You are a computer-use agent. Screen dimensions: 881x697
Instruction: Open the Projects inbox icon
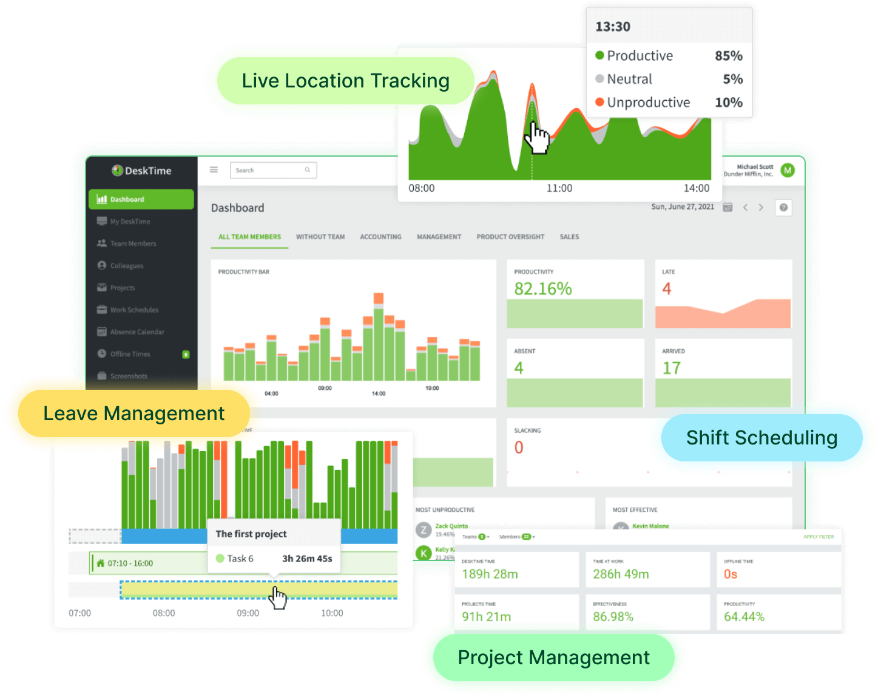click(x=102, y=288)
